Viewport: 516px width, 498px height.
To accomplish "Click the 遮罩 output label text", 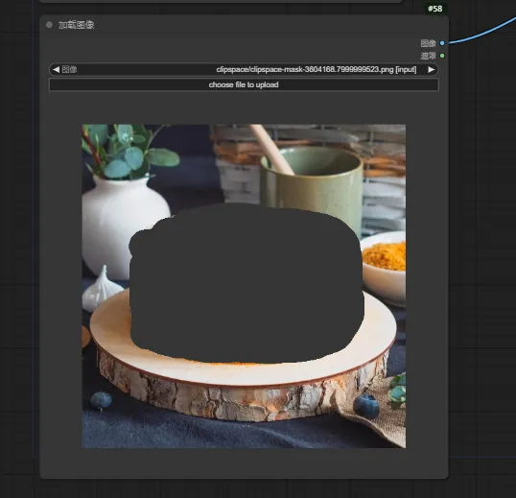I will [428, 56].
